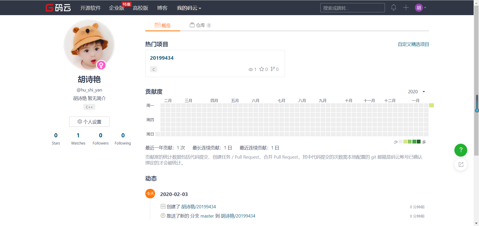The height and width of the screenshot is (226, 479).
Task: Click the master branch name in activity
Action: [x=207, y=216]
